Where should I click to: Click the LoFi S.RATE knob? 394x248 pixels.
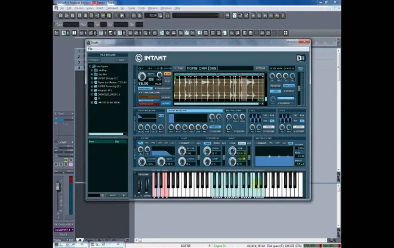(182, 161)
